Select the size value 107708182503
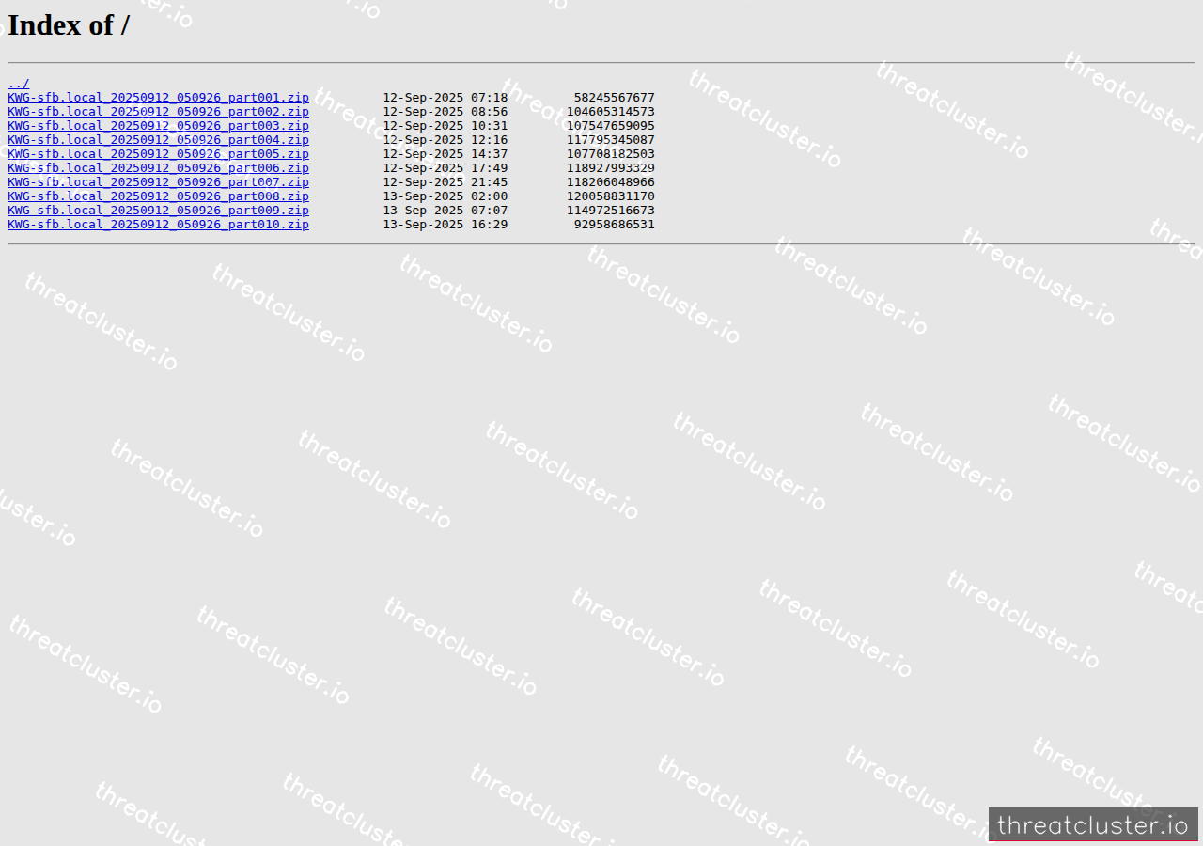This screenshot has height=846, width=1203. point(611,154)
